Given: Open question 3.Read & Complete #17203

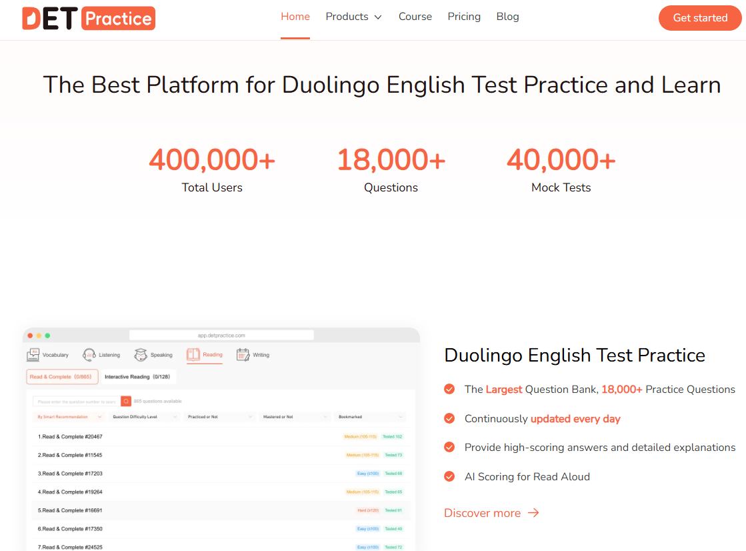Looking at the screenshot, I should pyautogui.click(x=70, y=474).
